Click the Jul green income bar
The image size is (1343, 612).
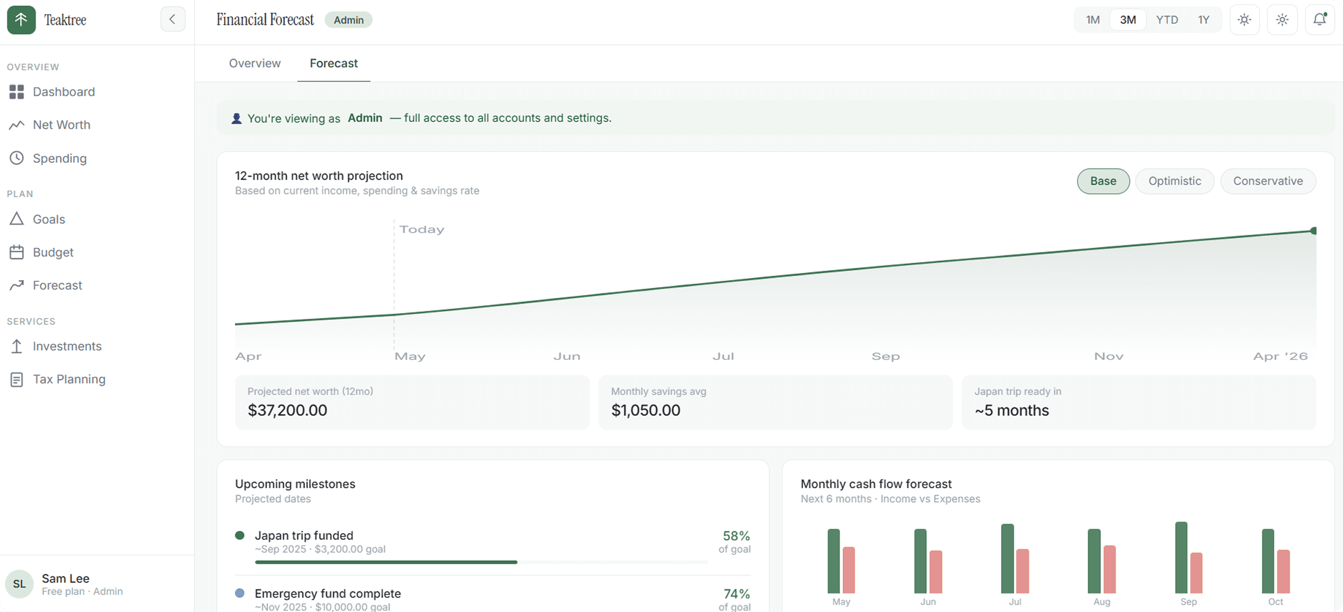pos(1007,559)
